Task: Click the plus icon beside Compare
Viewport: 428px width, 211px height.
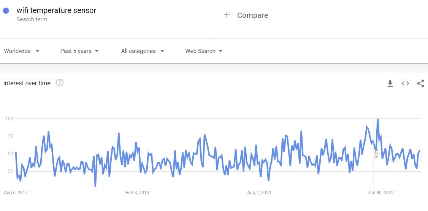Action: coord(227,15)
